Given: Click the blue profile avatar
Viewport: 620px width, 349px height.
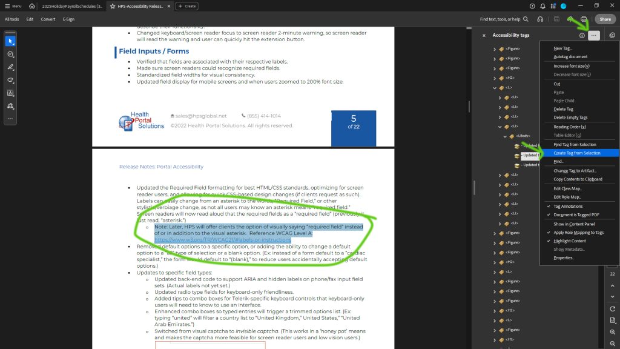Looking at the screenshot, I should [x=564, y=6].
